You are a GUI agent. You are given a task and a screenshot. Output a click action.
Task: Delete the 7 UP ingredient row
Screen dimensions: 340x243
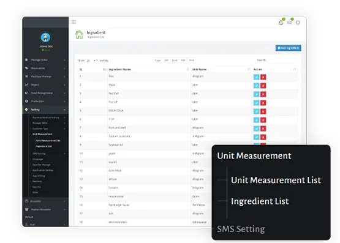pyautogui.click(x=263, y=120)
